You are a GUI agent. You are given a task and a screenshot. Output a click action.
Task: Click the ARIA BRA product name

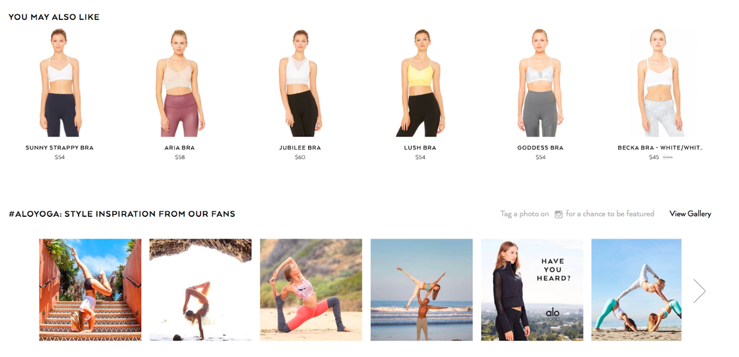click(180, 148)
